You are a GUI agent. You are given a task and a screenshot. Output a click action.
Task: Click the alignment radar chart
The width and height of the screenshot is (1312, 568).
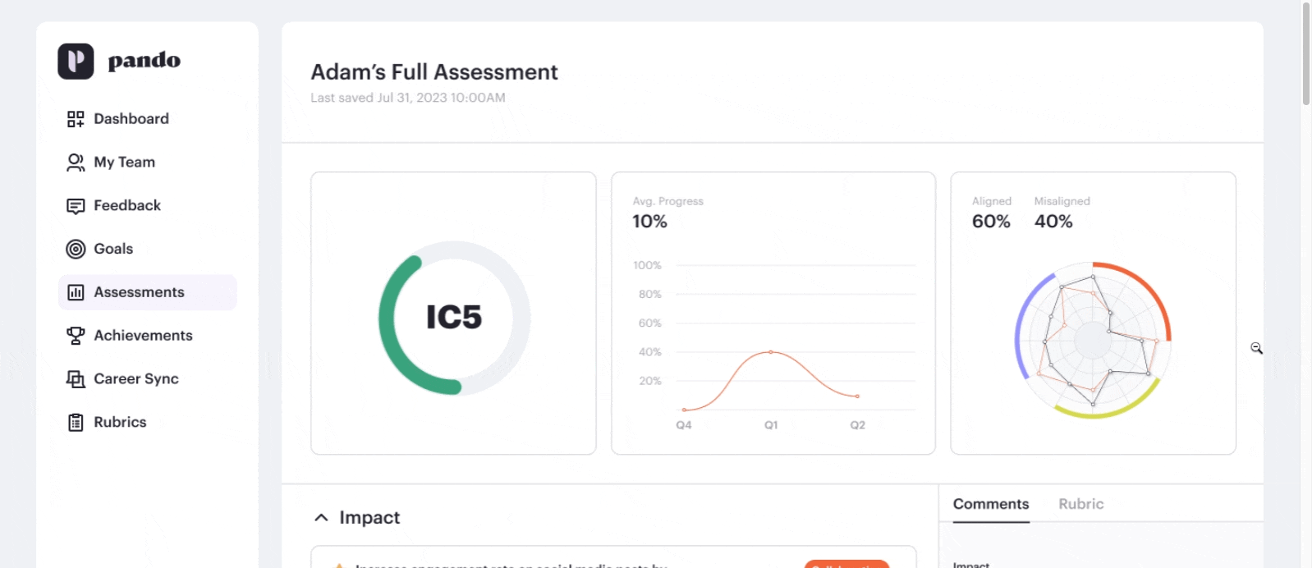(x=1093, y=340)
